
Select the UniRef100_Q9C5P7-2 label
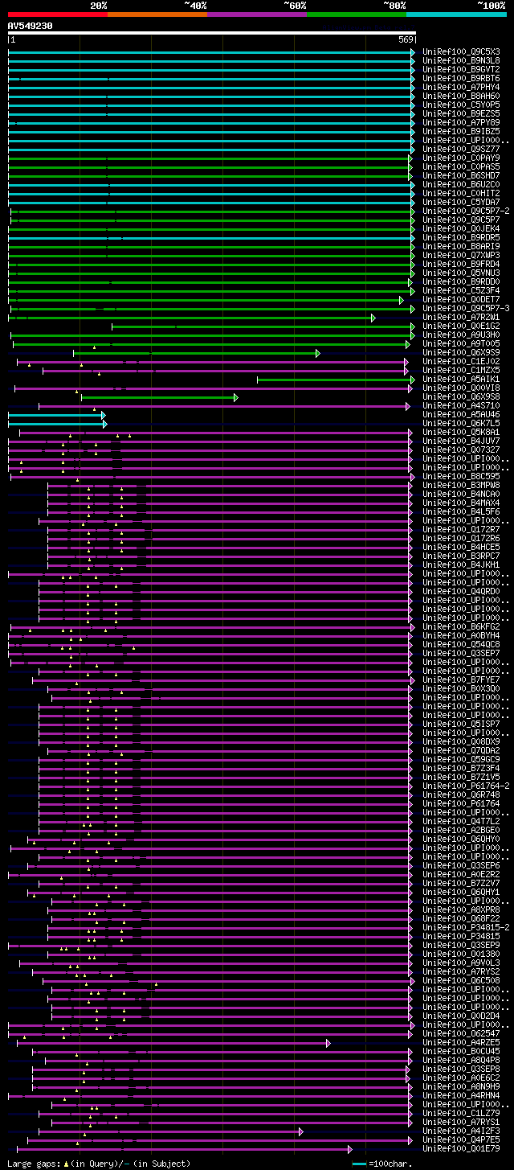pyautogui.click(x=466, y=211)
